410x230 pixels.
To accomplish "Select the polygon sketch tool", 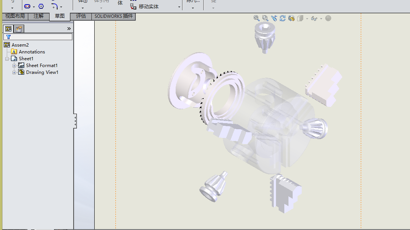I will pos(41,6).
